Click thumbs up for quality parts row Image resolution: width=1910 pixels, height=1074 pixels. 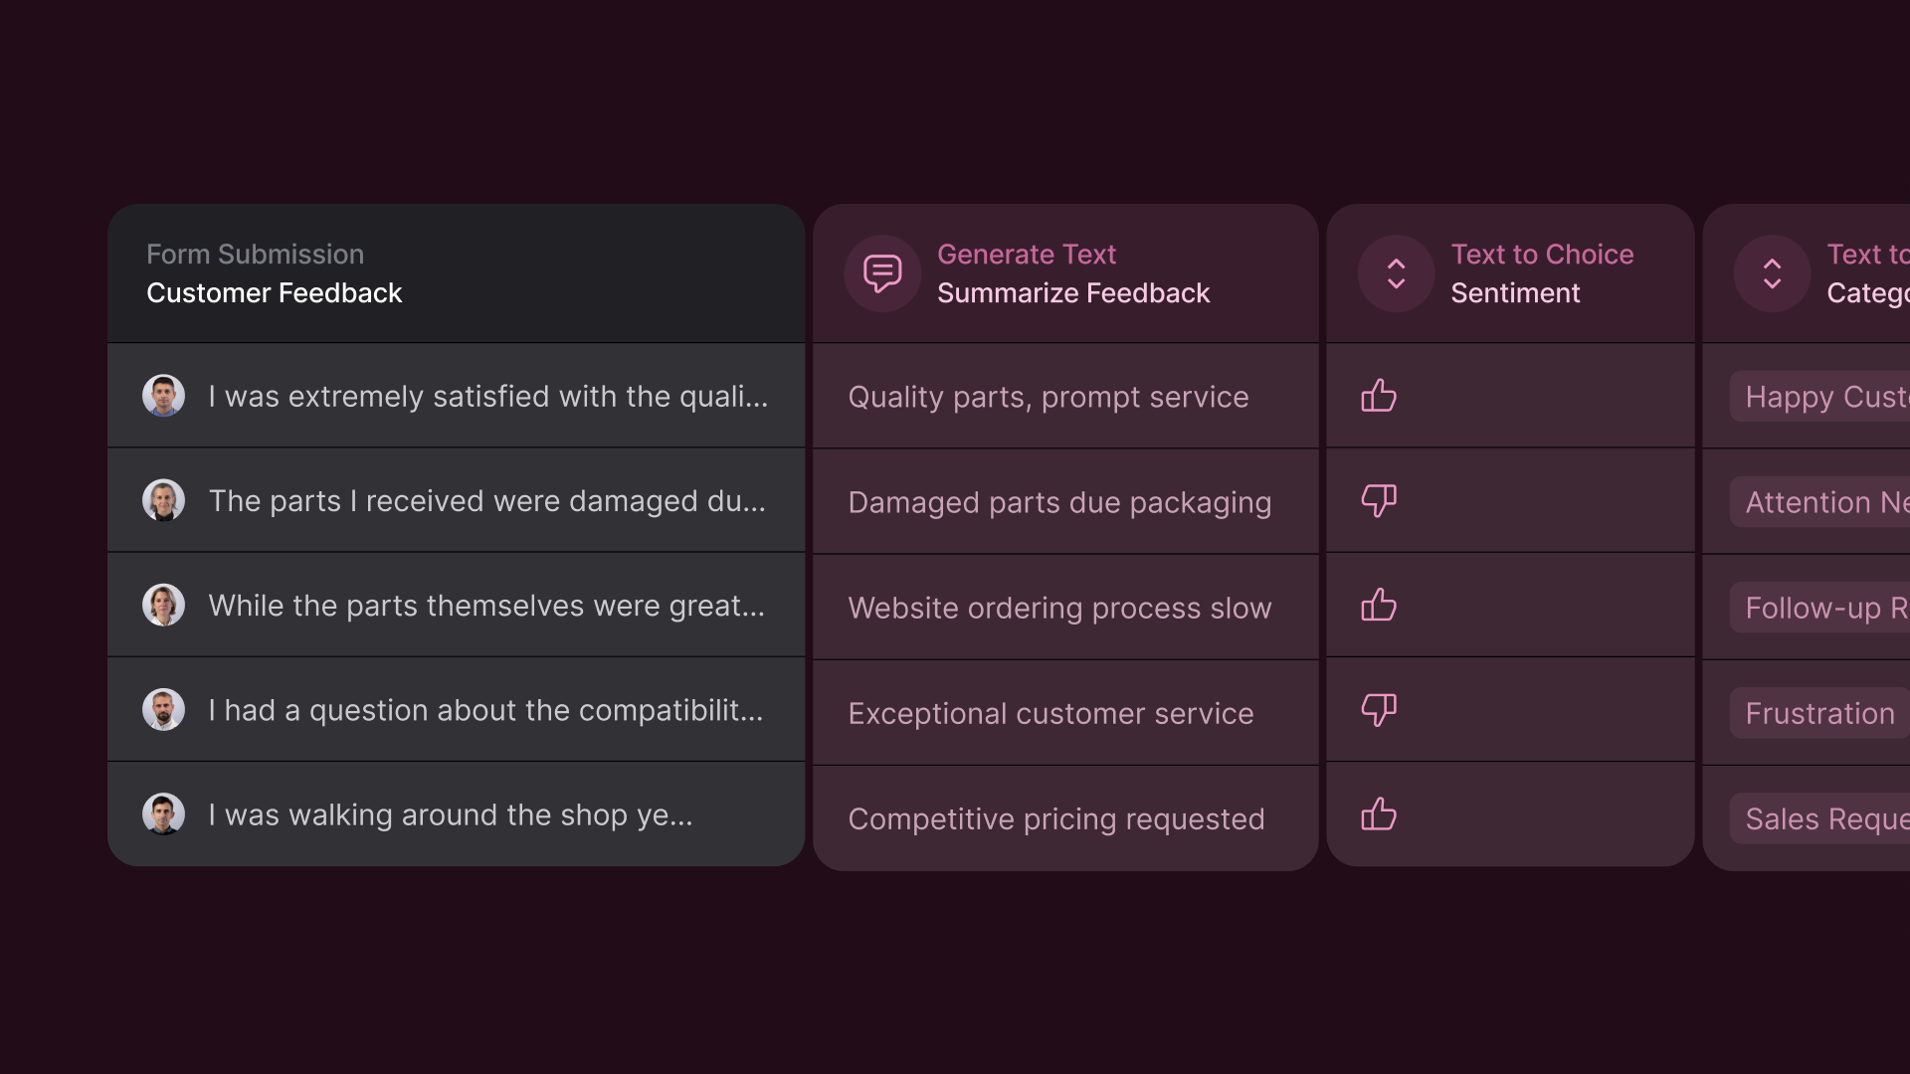pyautogui.click(x=1379, y=396)
